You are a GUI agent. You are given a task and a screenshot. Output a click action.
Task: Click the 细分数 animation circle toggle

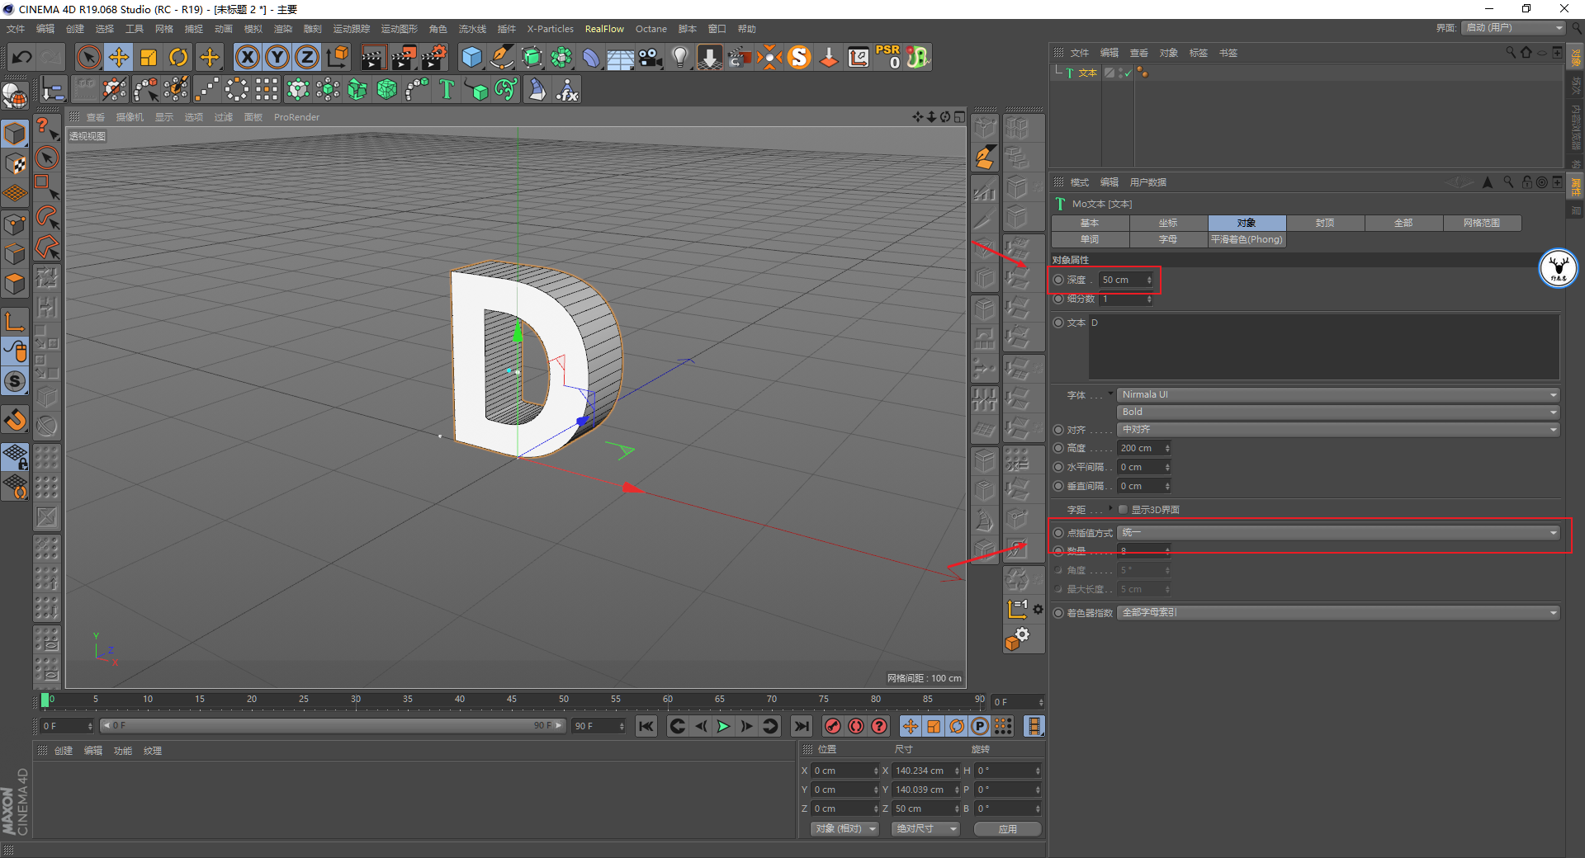pyautogui.click(x=1058, y=299)
